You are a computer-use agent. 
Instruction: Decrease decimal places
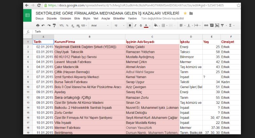coord(72,25)
